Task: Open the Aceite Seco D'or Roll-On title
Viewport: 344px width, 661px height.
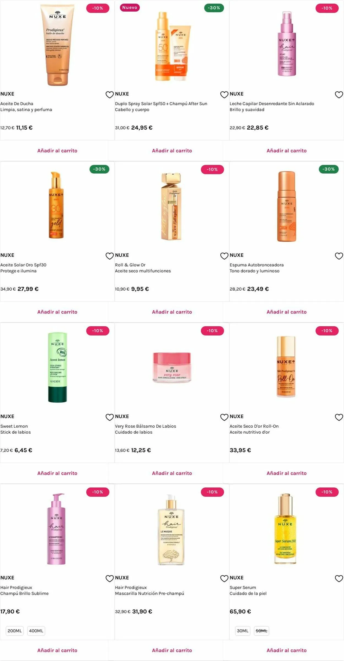Action: [x=254, y=426]
